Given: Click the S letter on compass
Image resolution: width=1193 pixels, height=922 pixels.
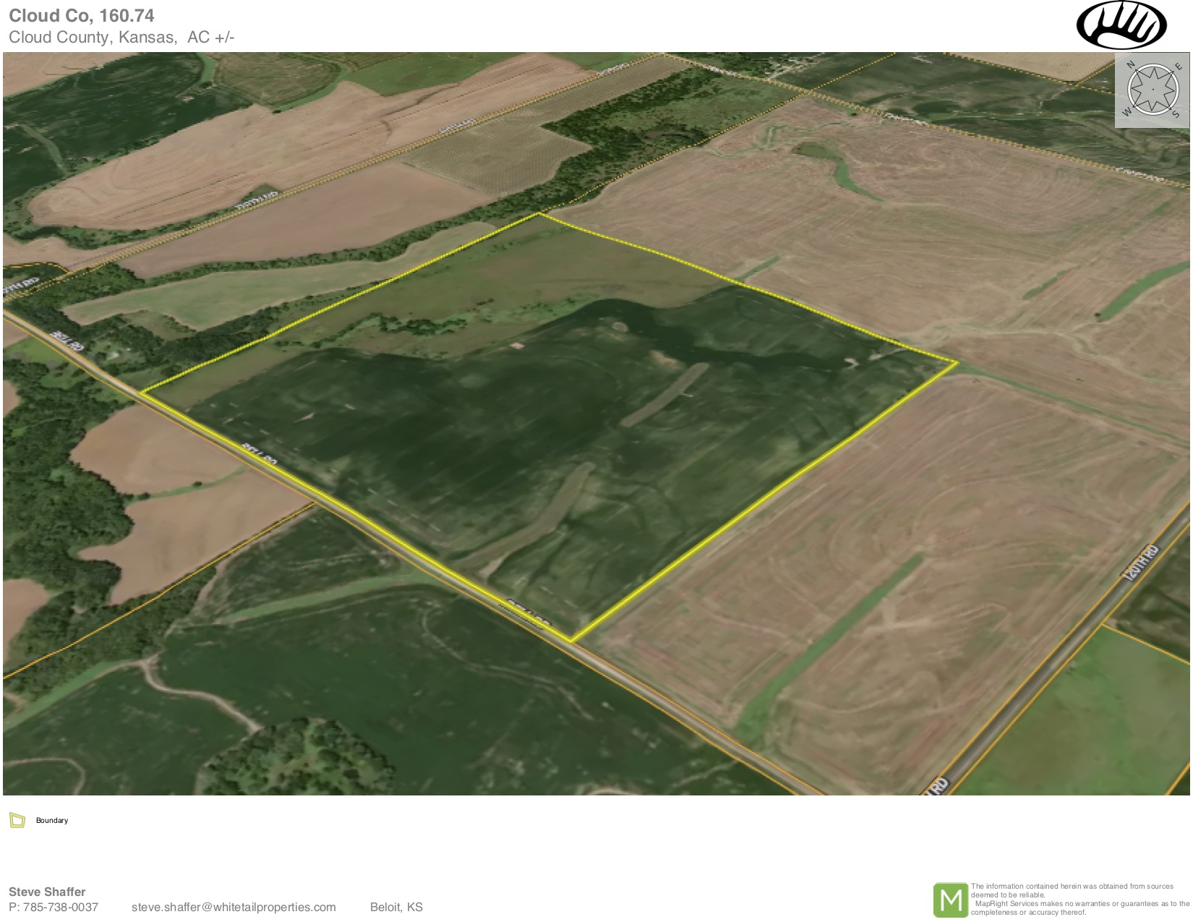Looking at the screenshot, I should 1176,114.
